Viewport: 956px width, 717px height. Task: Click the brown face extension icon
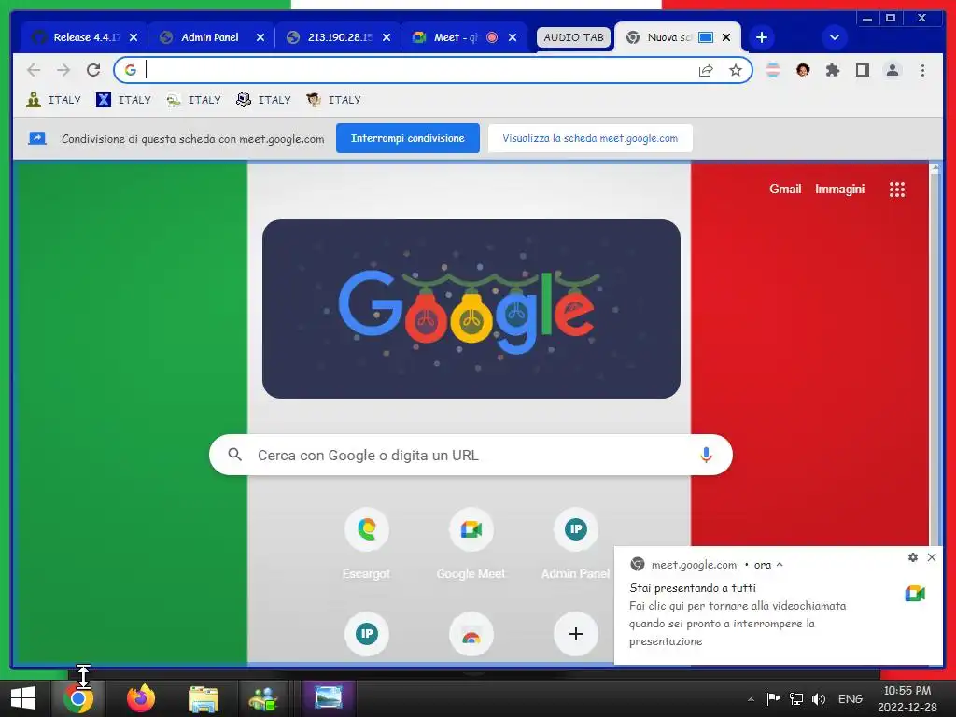(x=803, y=71)
